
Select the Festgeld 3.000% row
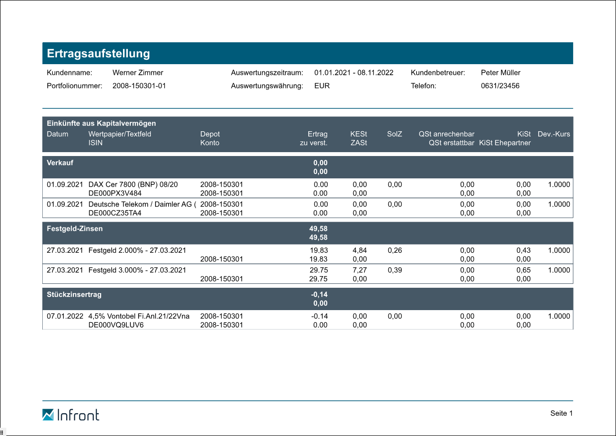[x=137, y=270]
